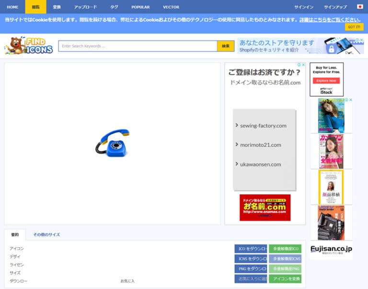This screenshot has height=289, width=368.
Task: Click the FindIcons bear logo
Action: click(29, 46)
